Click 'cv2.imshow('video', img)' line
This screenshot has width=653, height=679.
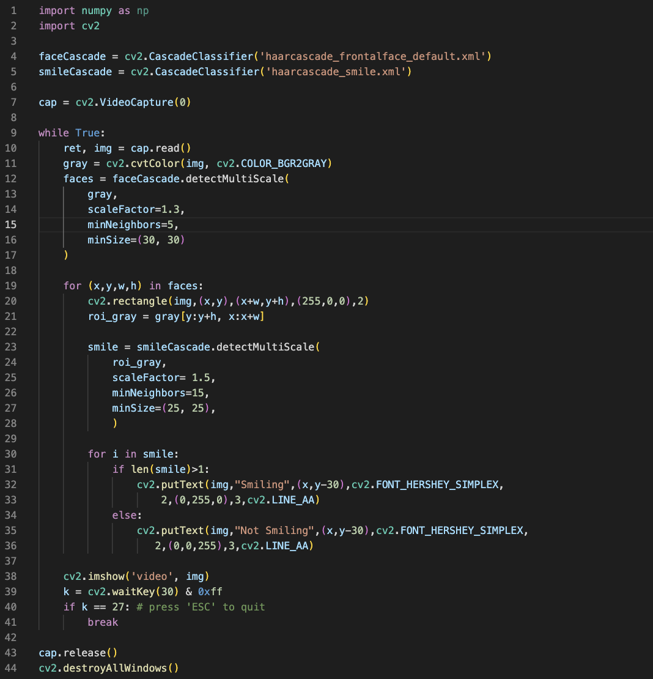tap(136, 576)
